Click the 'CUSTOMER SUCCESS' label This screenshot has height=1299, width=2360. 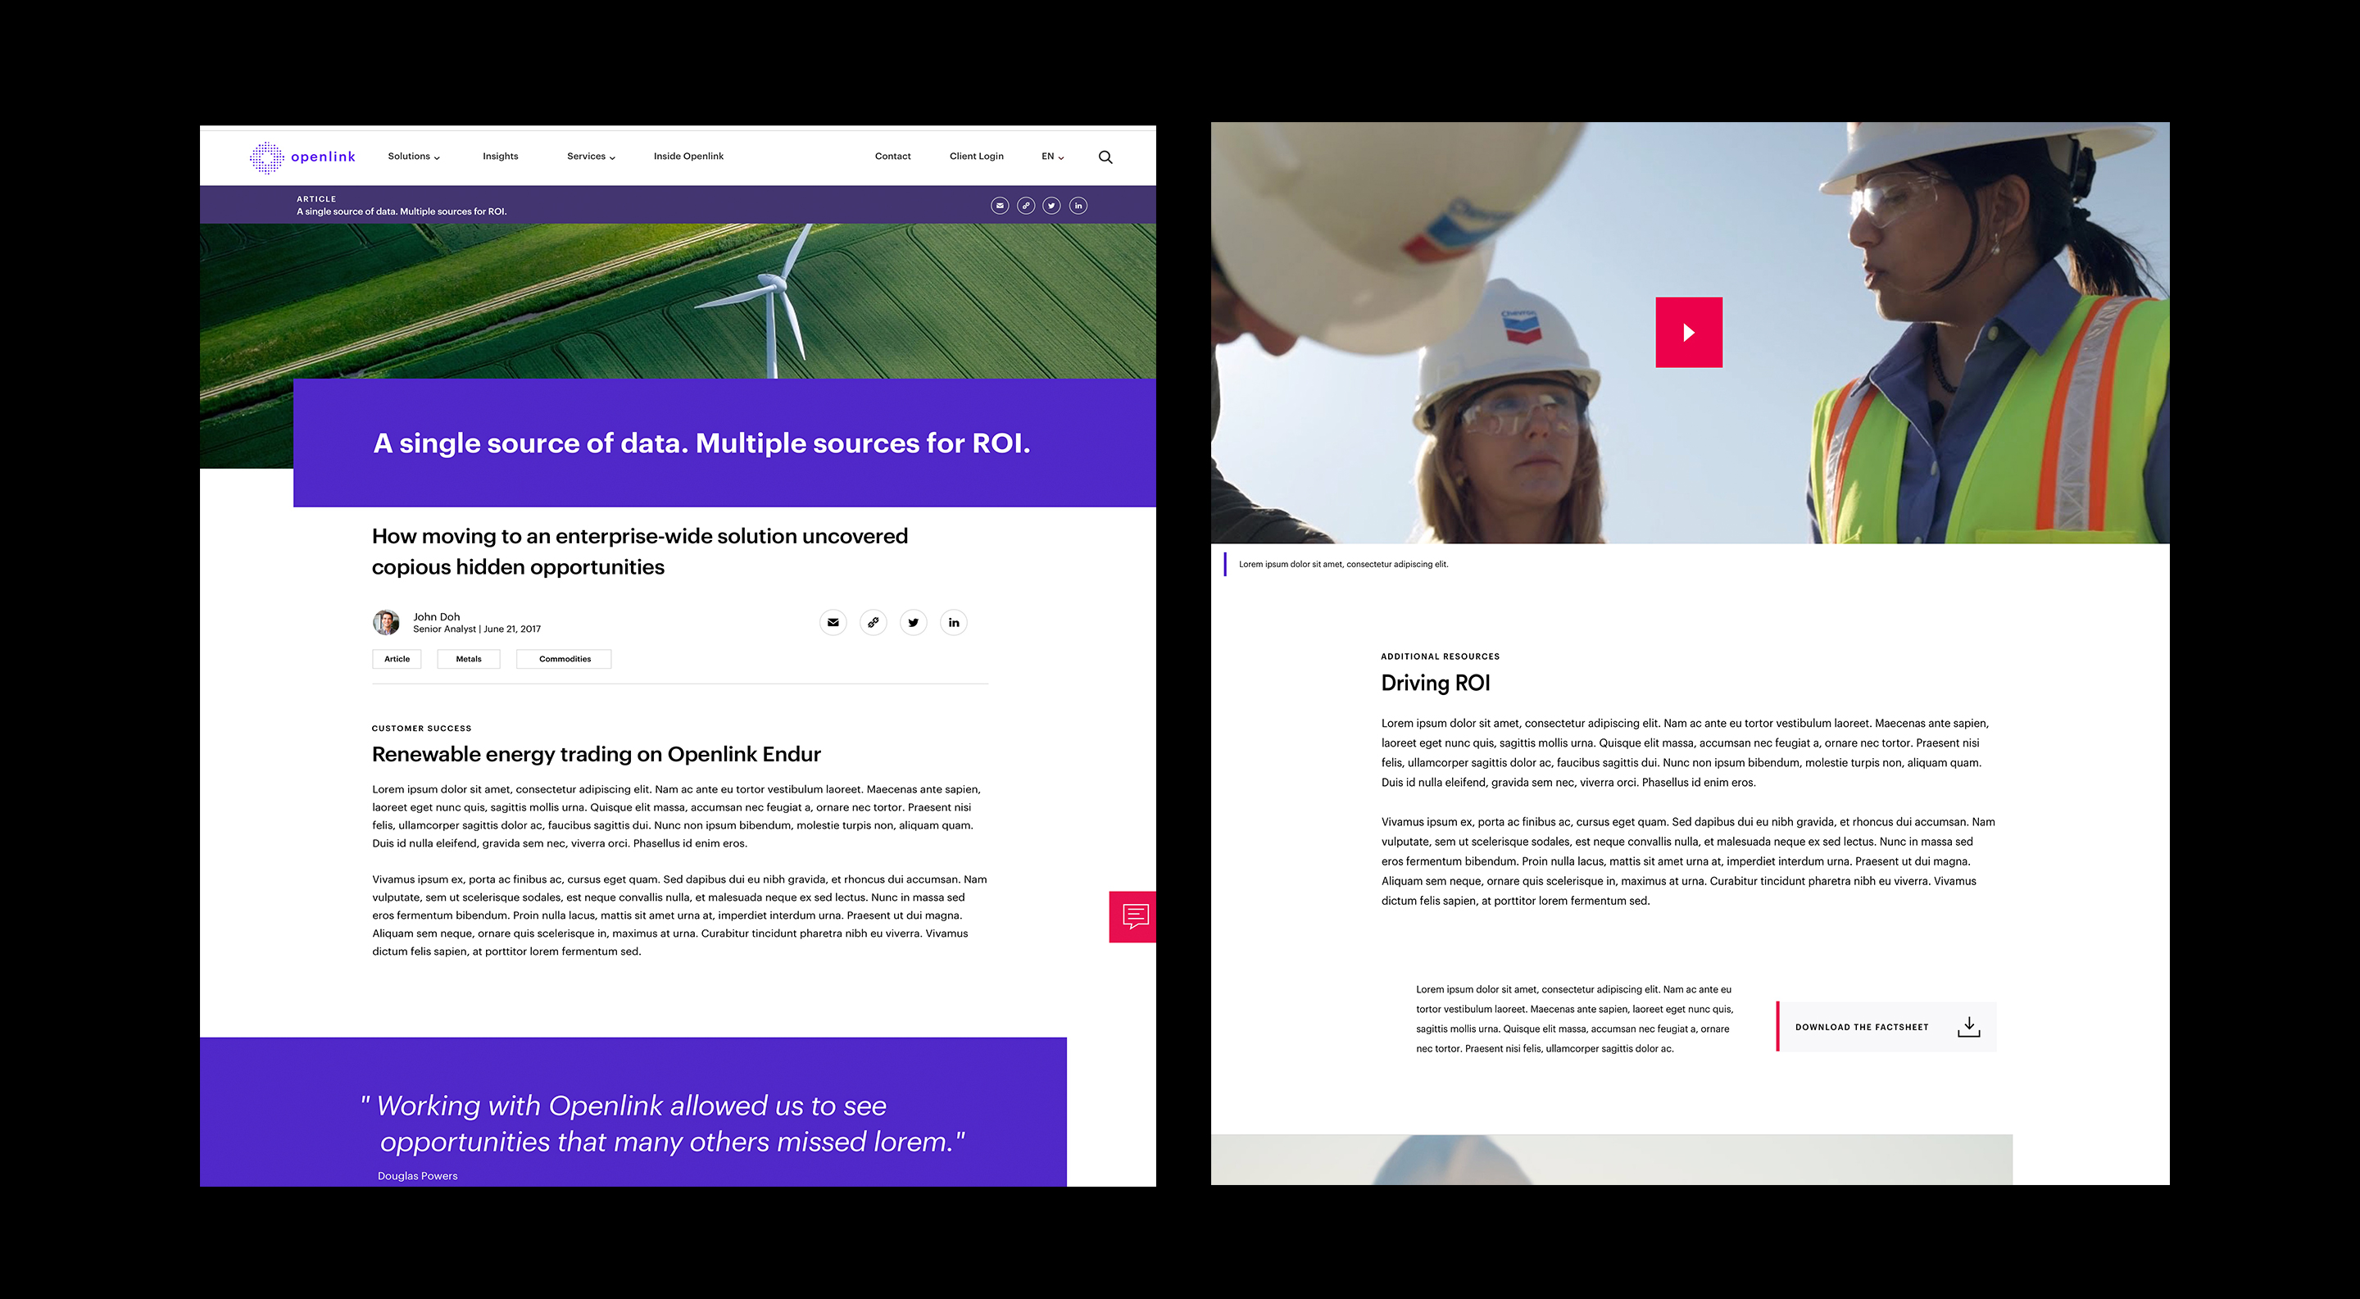click(421, 729)
